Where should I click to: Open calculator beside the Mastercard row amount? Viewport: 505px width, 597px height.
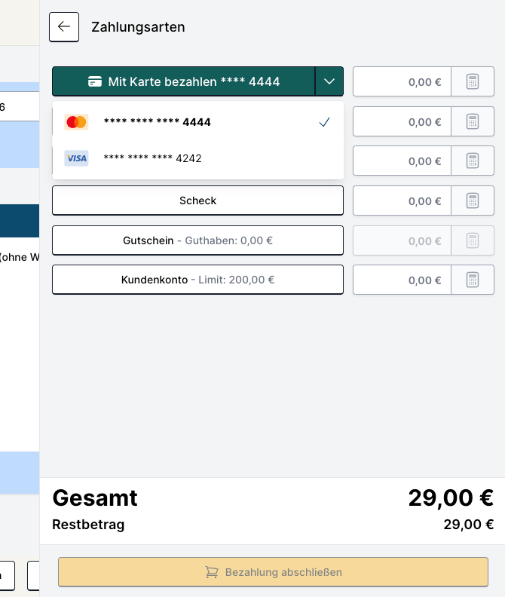pos(473,121)
